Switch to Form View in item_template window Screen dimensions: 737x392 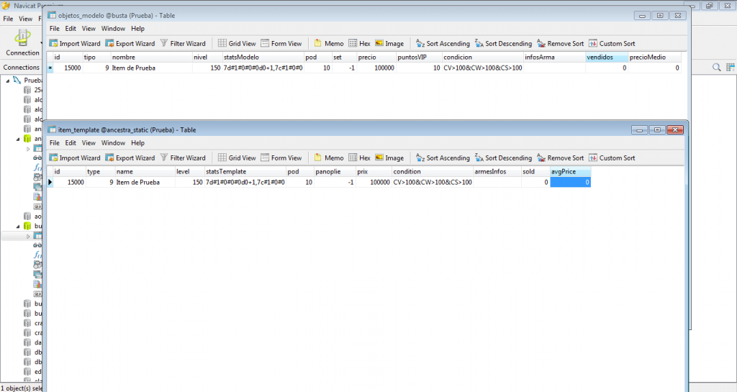click(281, 158)
